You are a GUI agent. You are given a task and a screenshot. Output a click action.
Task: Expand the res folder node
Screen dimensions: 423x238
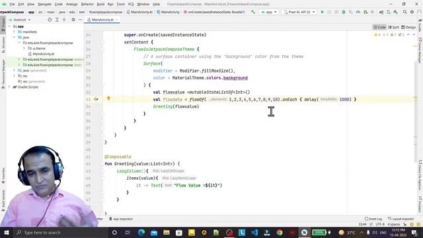[14, 76]
